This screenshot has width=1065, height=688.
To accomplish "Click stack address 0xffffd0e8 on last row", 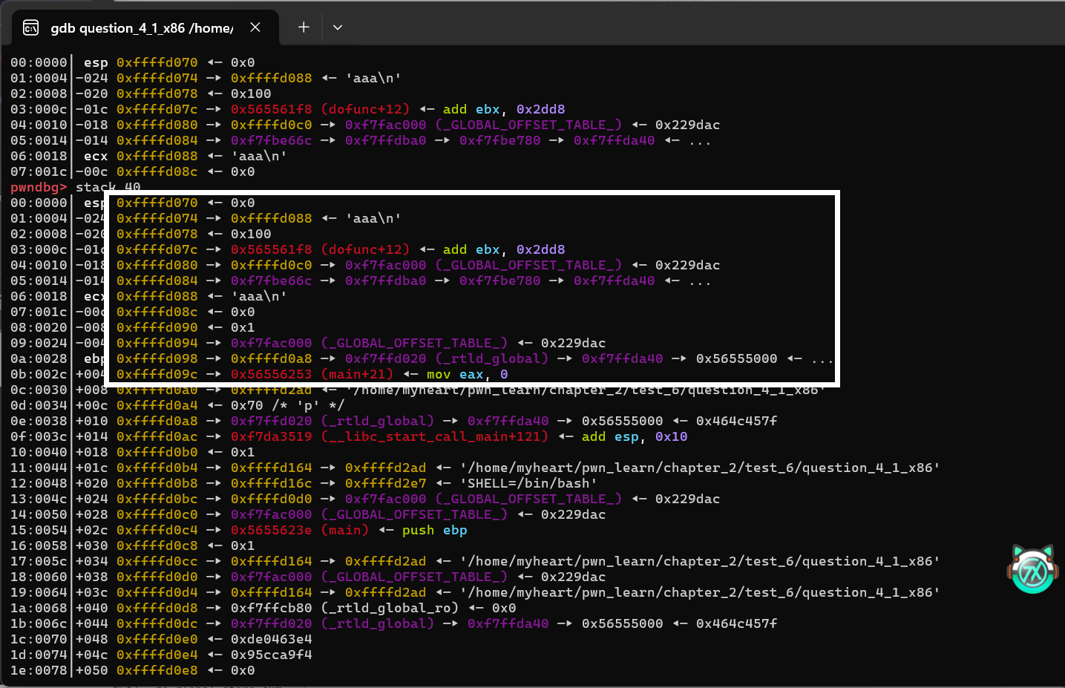I will point(157,670).
